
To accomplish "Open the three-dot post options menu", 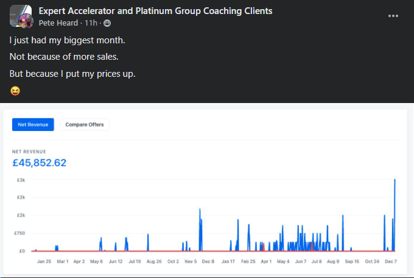I will click(393, 16).
